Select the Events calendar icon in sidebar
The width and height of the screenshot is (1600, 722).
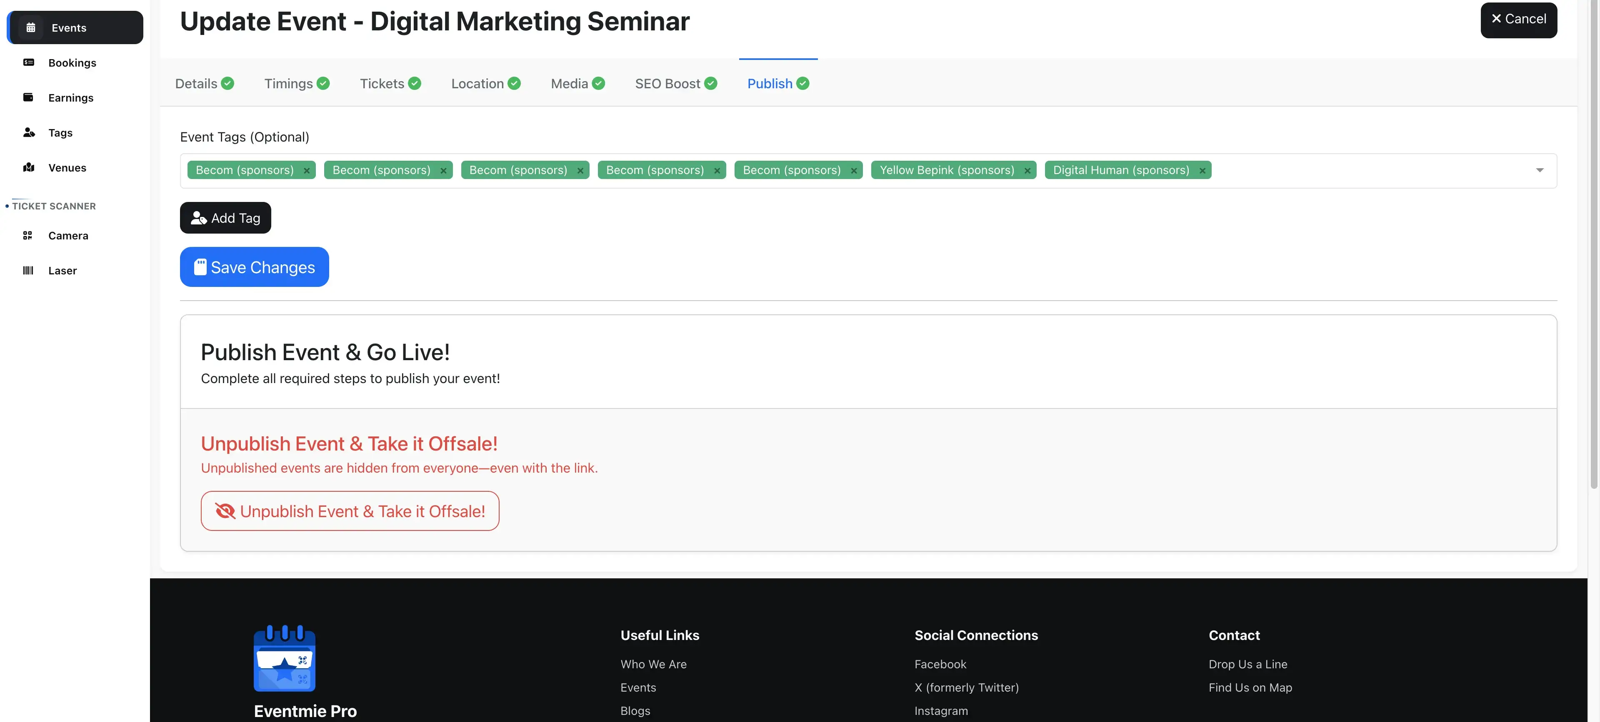tap(29, 27)
